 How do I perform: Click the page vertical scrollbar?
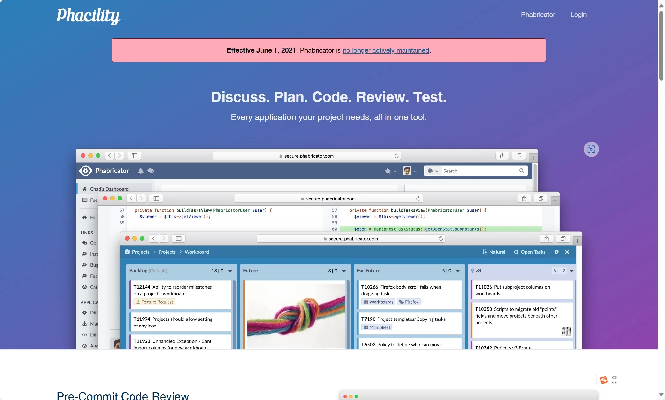point(661,46)
